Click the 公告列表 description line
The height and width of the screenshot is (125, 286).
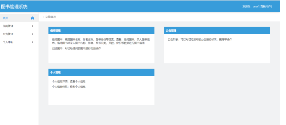click(x=200, y=39)
